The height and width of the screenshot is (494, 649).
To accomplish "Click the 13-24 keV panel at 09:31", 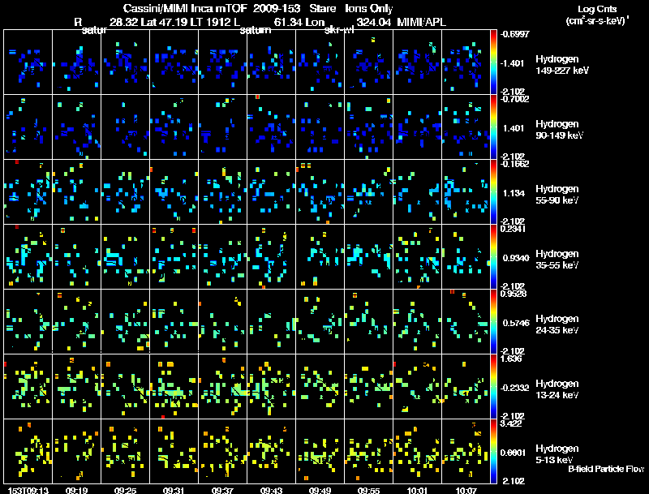I will tap(174, 386).
